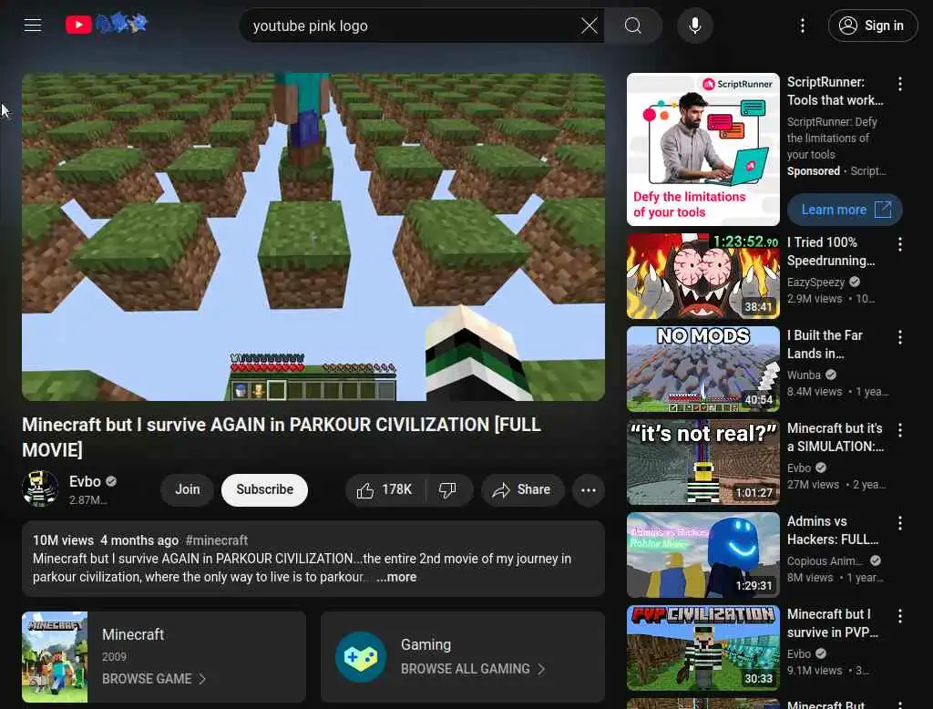Click the main video title text
The width and height of the screenshot is (933, 709).
click(x=282, y=437)
